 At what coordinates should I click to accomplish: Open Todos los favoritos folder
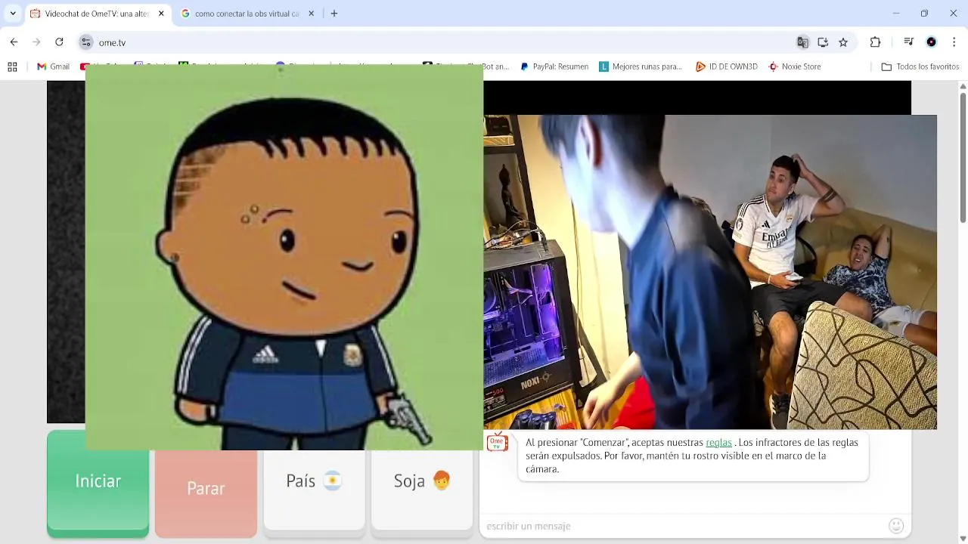[x=920, y=66]
